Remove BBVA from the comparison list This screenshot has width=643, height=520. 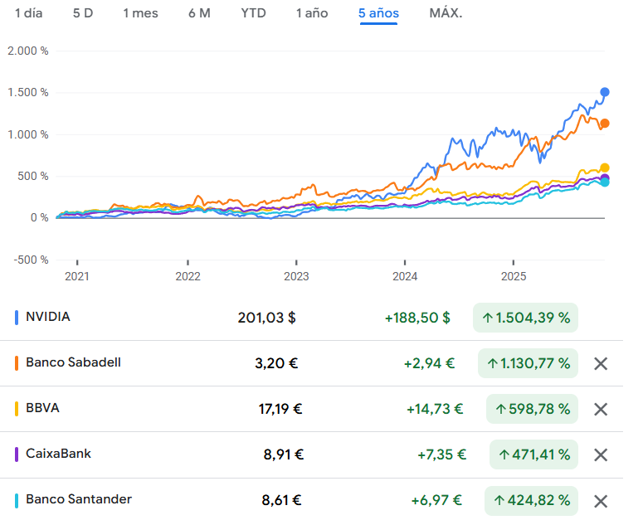tap(602, 409)
